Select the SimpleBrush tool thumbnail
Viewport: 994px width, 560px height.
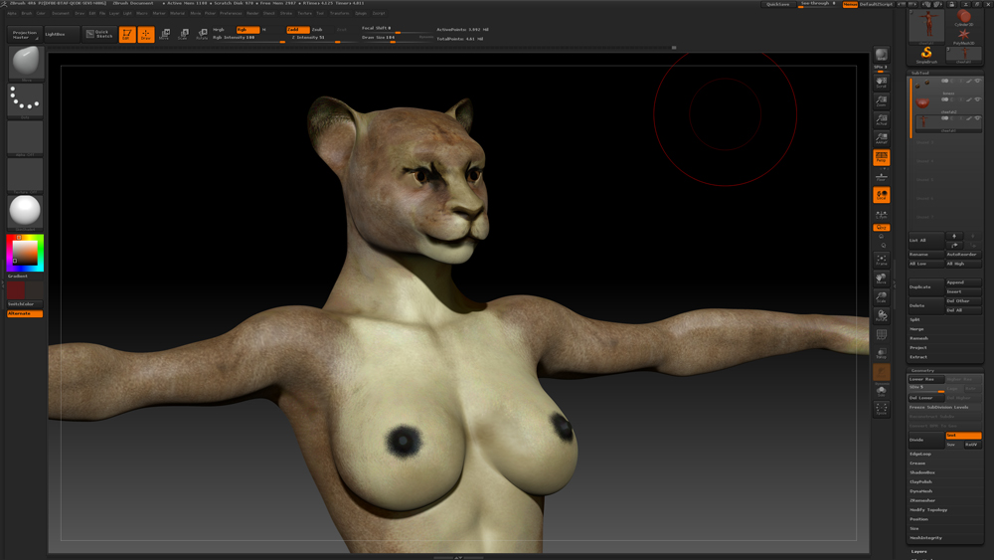pyautogui.click(x=926, y=55)
